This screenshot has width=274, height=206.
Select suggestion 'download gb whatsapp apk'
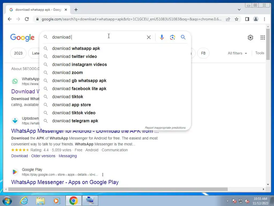115,80
